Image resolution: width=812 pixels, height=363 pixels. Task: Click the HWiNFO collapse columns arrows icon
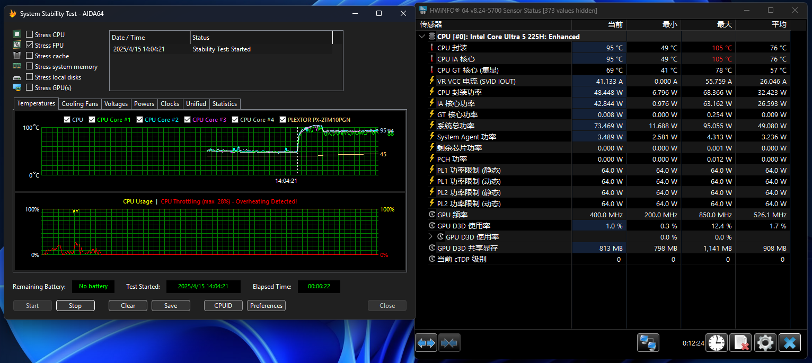449,343
